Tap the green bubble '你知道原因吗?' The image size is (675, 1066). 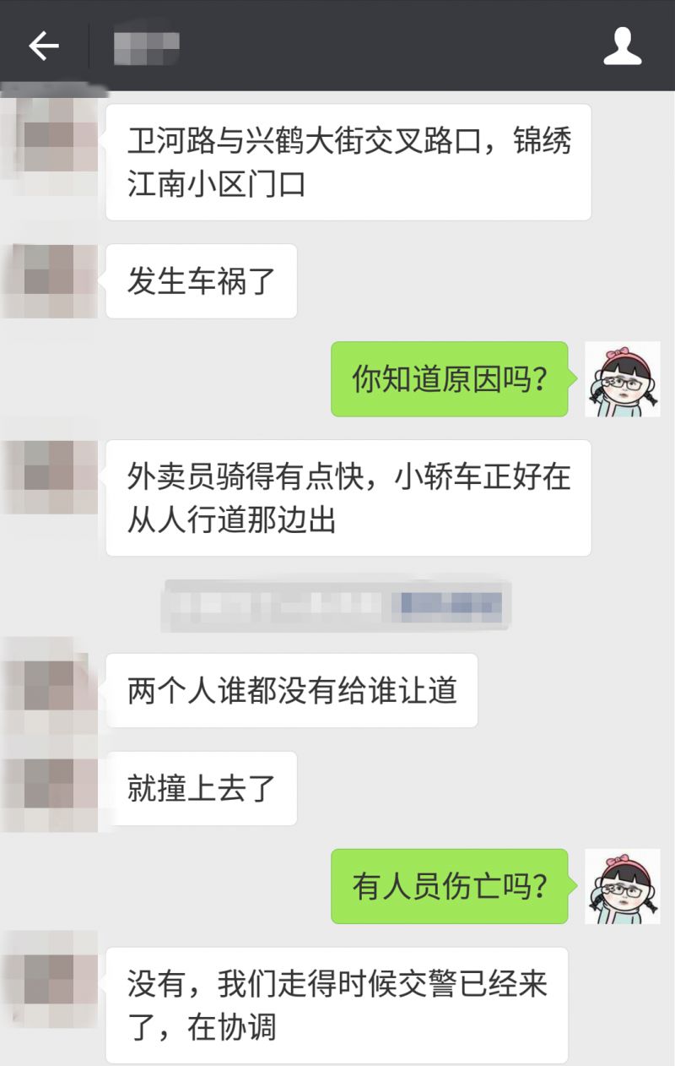click(450, 379)
